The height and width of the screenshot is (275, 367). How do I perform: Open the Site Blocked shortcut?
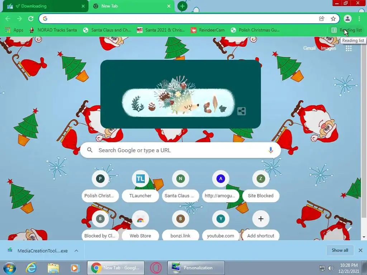[261, 186]
